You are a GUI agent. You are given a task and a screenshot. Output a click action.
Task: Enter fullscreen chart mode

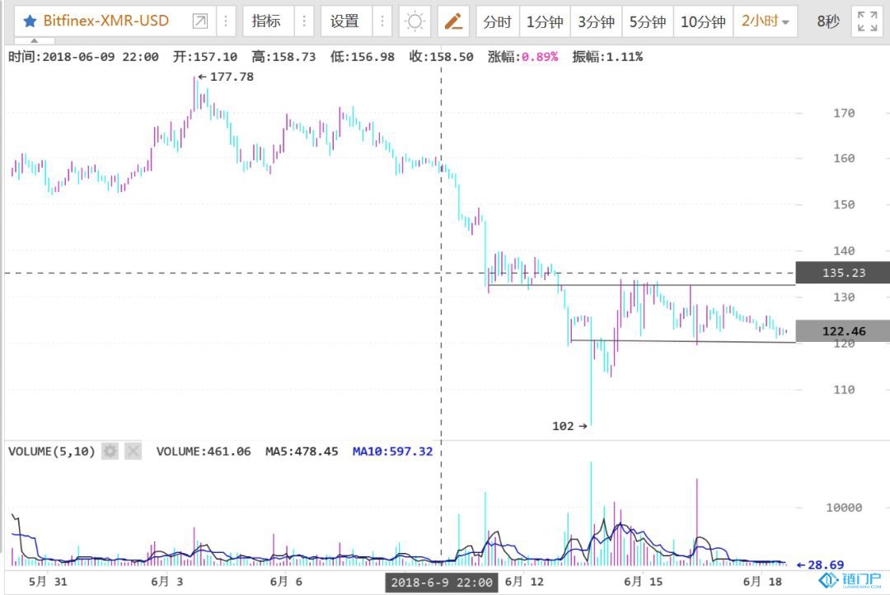pyautogui.click(x=866, y=21)
